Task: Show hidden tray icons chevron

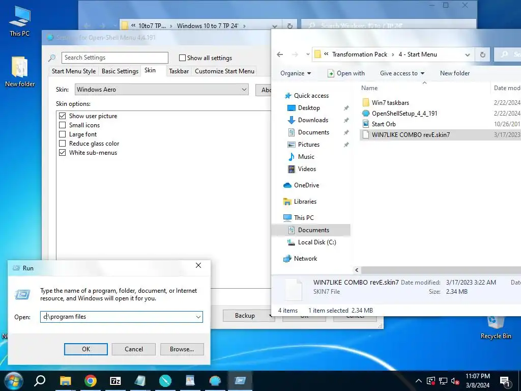Action: coord(419,381)
